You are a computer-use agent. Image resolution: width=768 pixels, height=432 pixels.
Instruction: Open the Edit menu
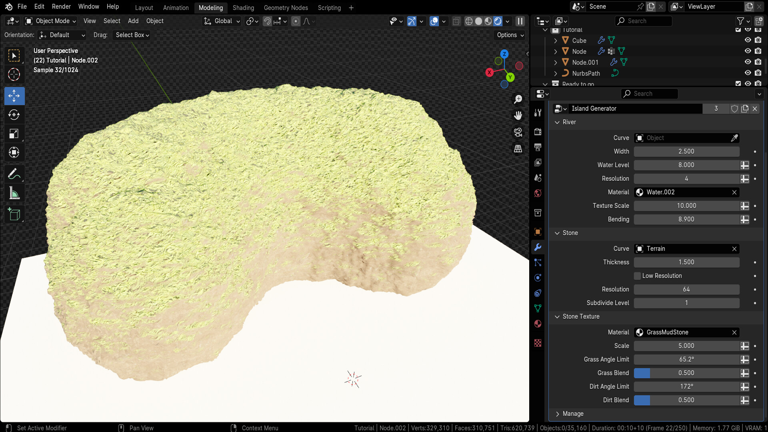tap(39, 6)
